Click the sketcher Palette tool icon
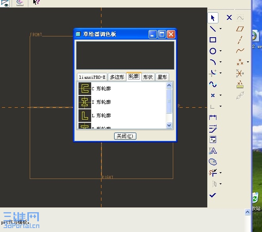This screenshot has height=232, width=262. click(x=213, y=162)
